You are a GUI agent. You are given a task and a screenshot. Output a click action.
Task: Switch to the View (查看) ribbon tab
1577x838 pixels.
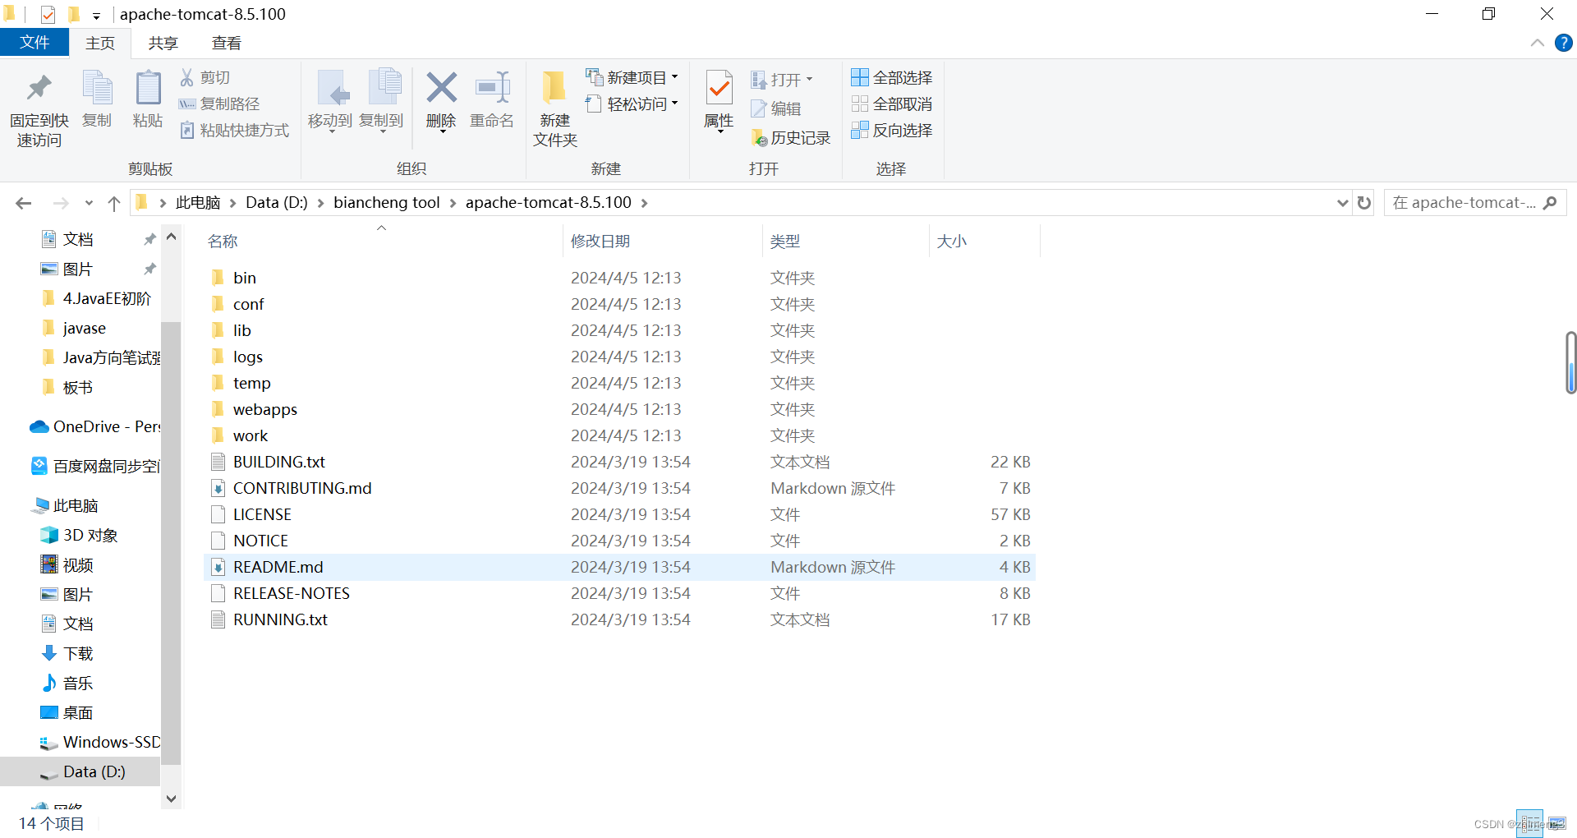click(227, 43)
